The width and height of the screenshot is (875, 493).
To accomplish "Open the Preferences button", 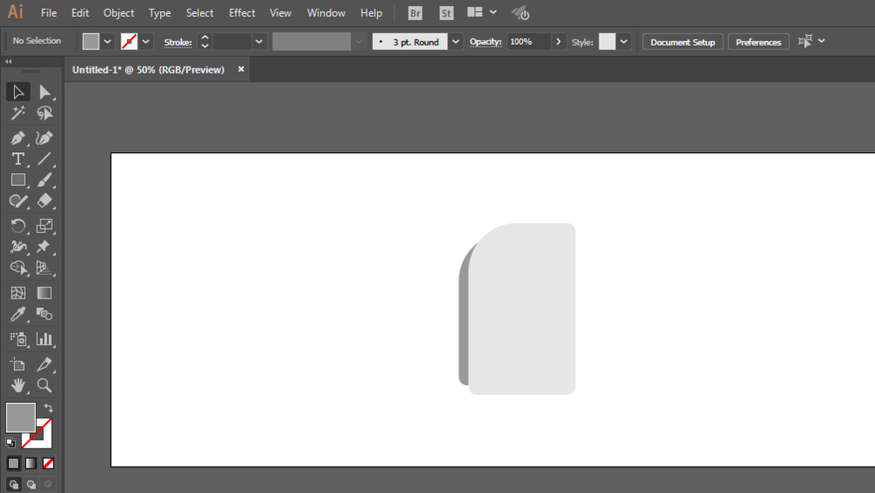I will (x=759, y=42).
